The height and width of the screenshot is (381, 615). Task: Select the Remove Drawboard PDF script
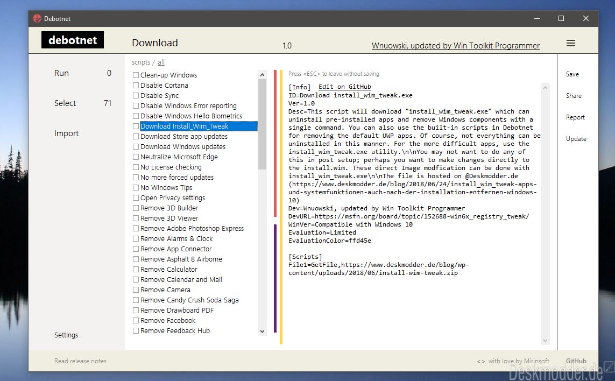pyautogui.click(x=177, y=310)
